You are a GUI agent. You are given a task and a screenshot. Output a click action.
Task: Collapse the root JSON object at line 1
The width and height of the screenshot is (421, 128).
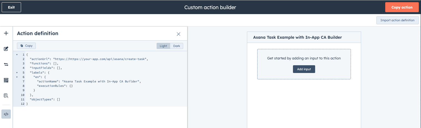pos(17,54)
